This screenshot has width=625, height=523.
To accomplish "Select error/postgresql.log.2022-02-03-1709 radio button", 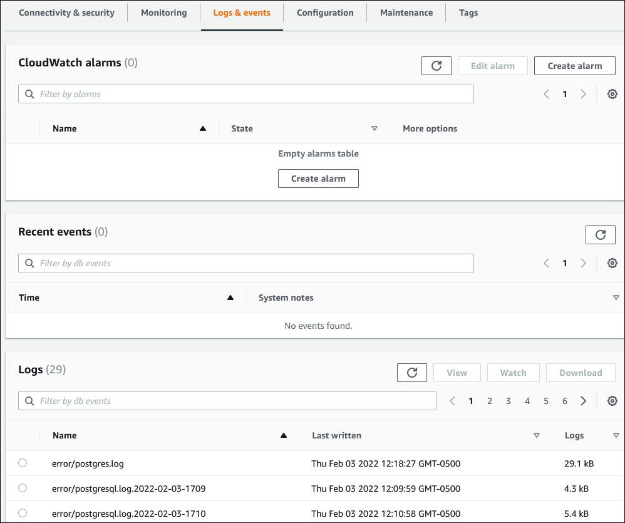I will pyautogui.click(x=23, y=489).
